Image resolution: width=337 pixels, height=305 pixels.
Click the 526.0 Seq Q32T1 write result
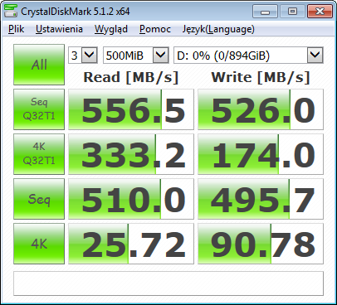click(261, 109)
